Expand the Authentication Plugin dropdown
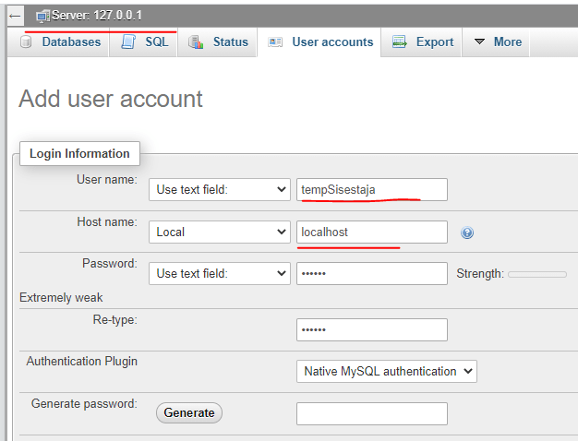The height and width of the screenshot is (441, 578). coord(386,371)
